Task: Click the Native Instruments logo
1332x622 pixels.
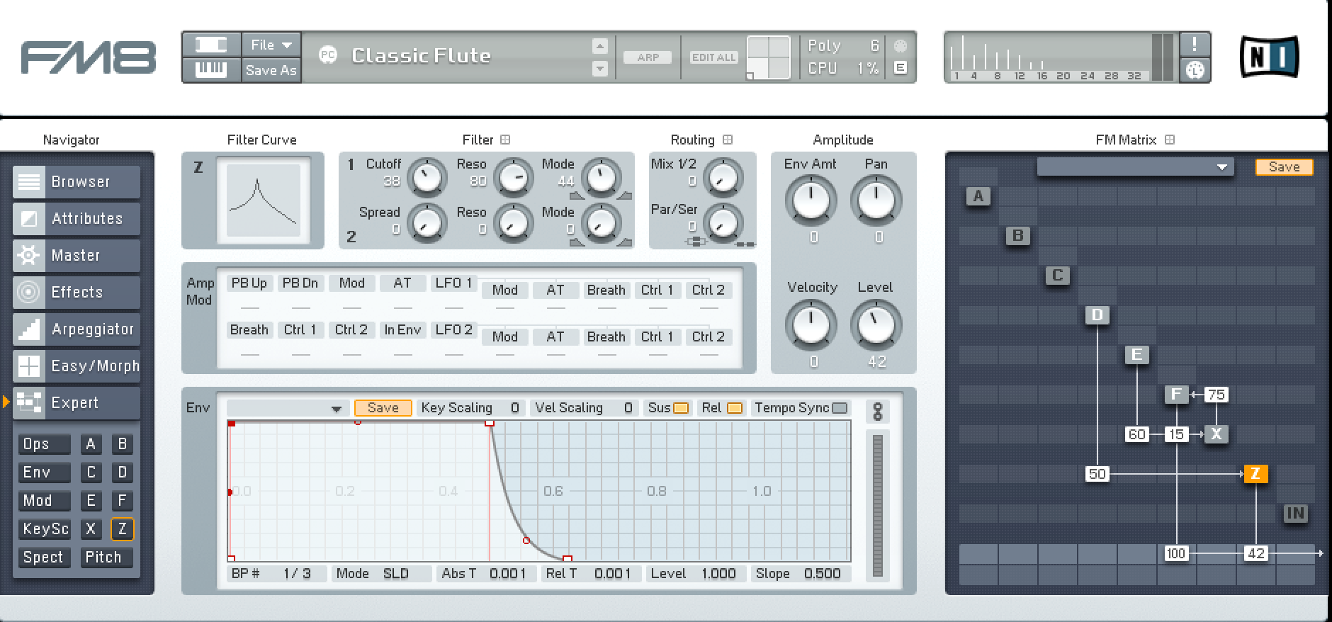Action: [x=1269, y=57]
